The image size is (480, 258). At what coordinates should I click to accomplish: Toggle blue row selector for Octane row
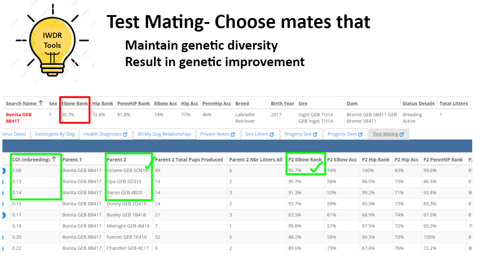(x=4, y=171)
